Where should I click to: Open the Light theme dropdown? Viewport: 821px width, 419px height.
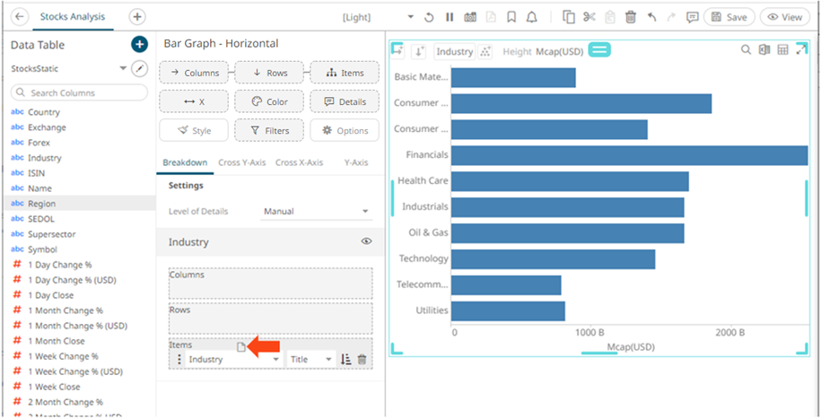tap(411, 17)
